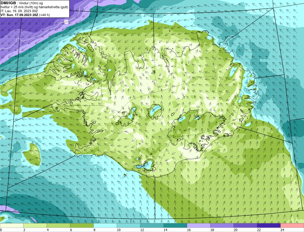Click the legend scale value '18'
304x232 pixels.
212,230
